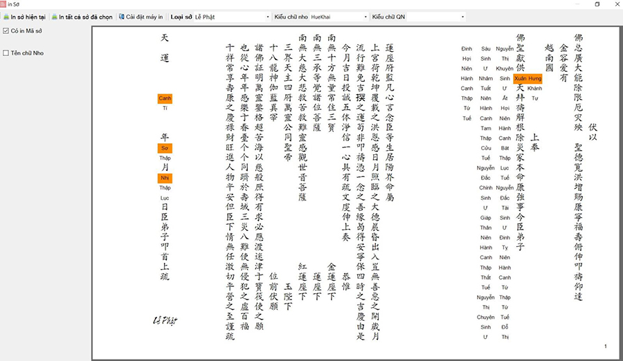623x361 pixels.
Task: Click the 'Lục' text above 日
Action: [165, 198]
